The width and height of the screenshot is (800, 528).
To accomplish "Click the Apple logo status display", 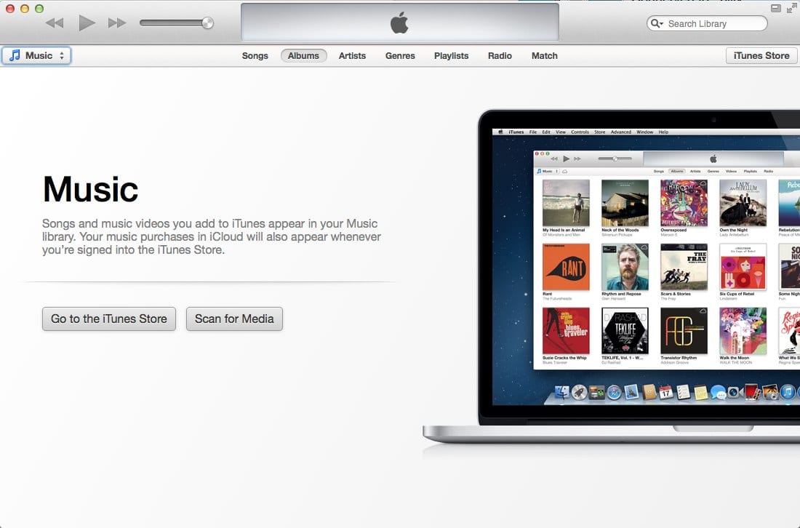I will [x=399, y=23].
